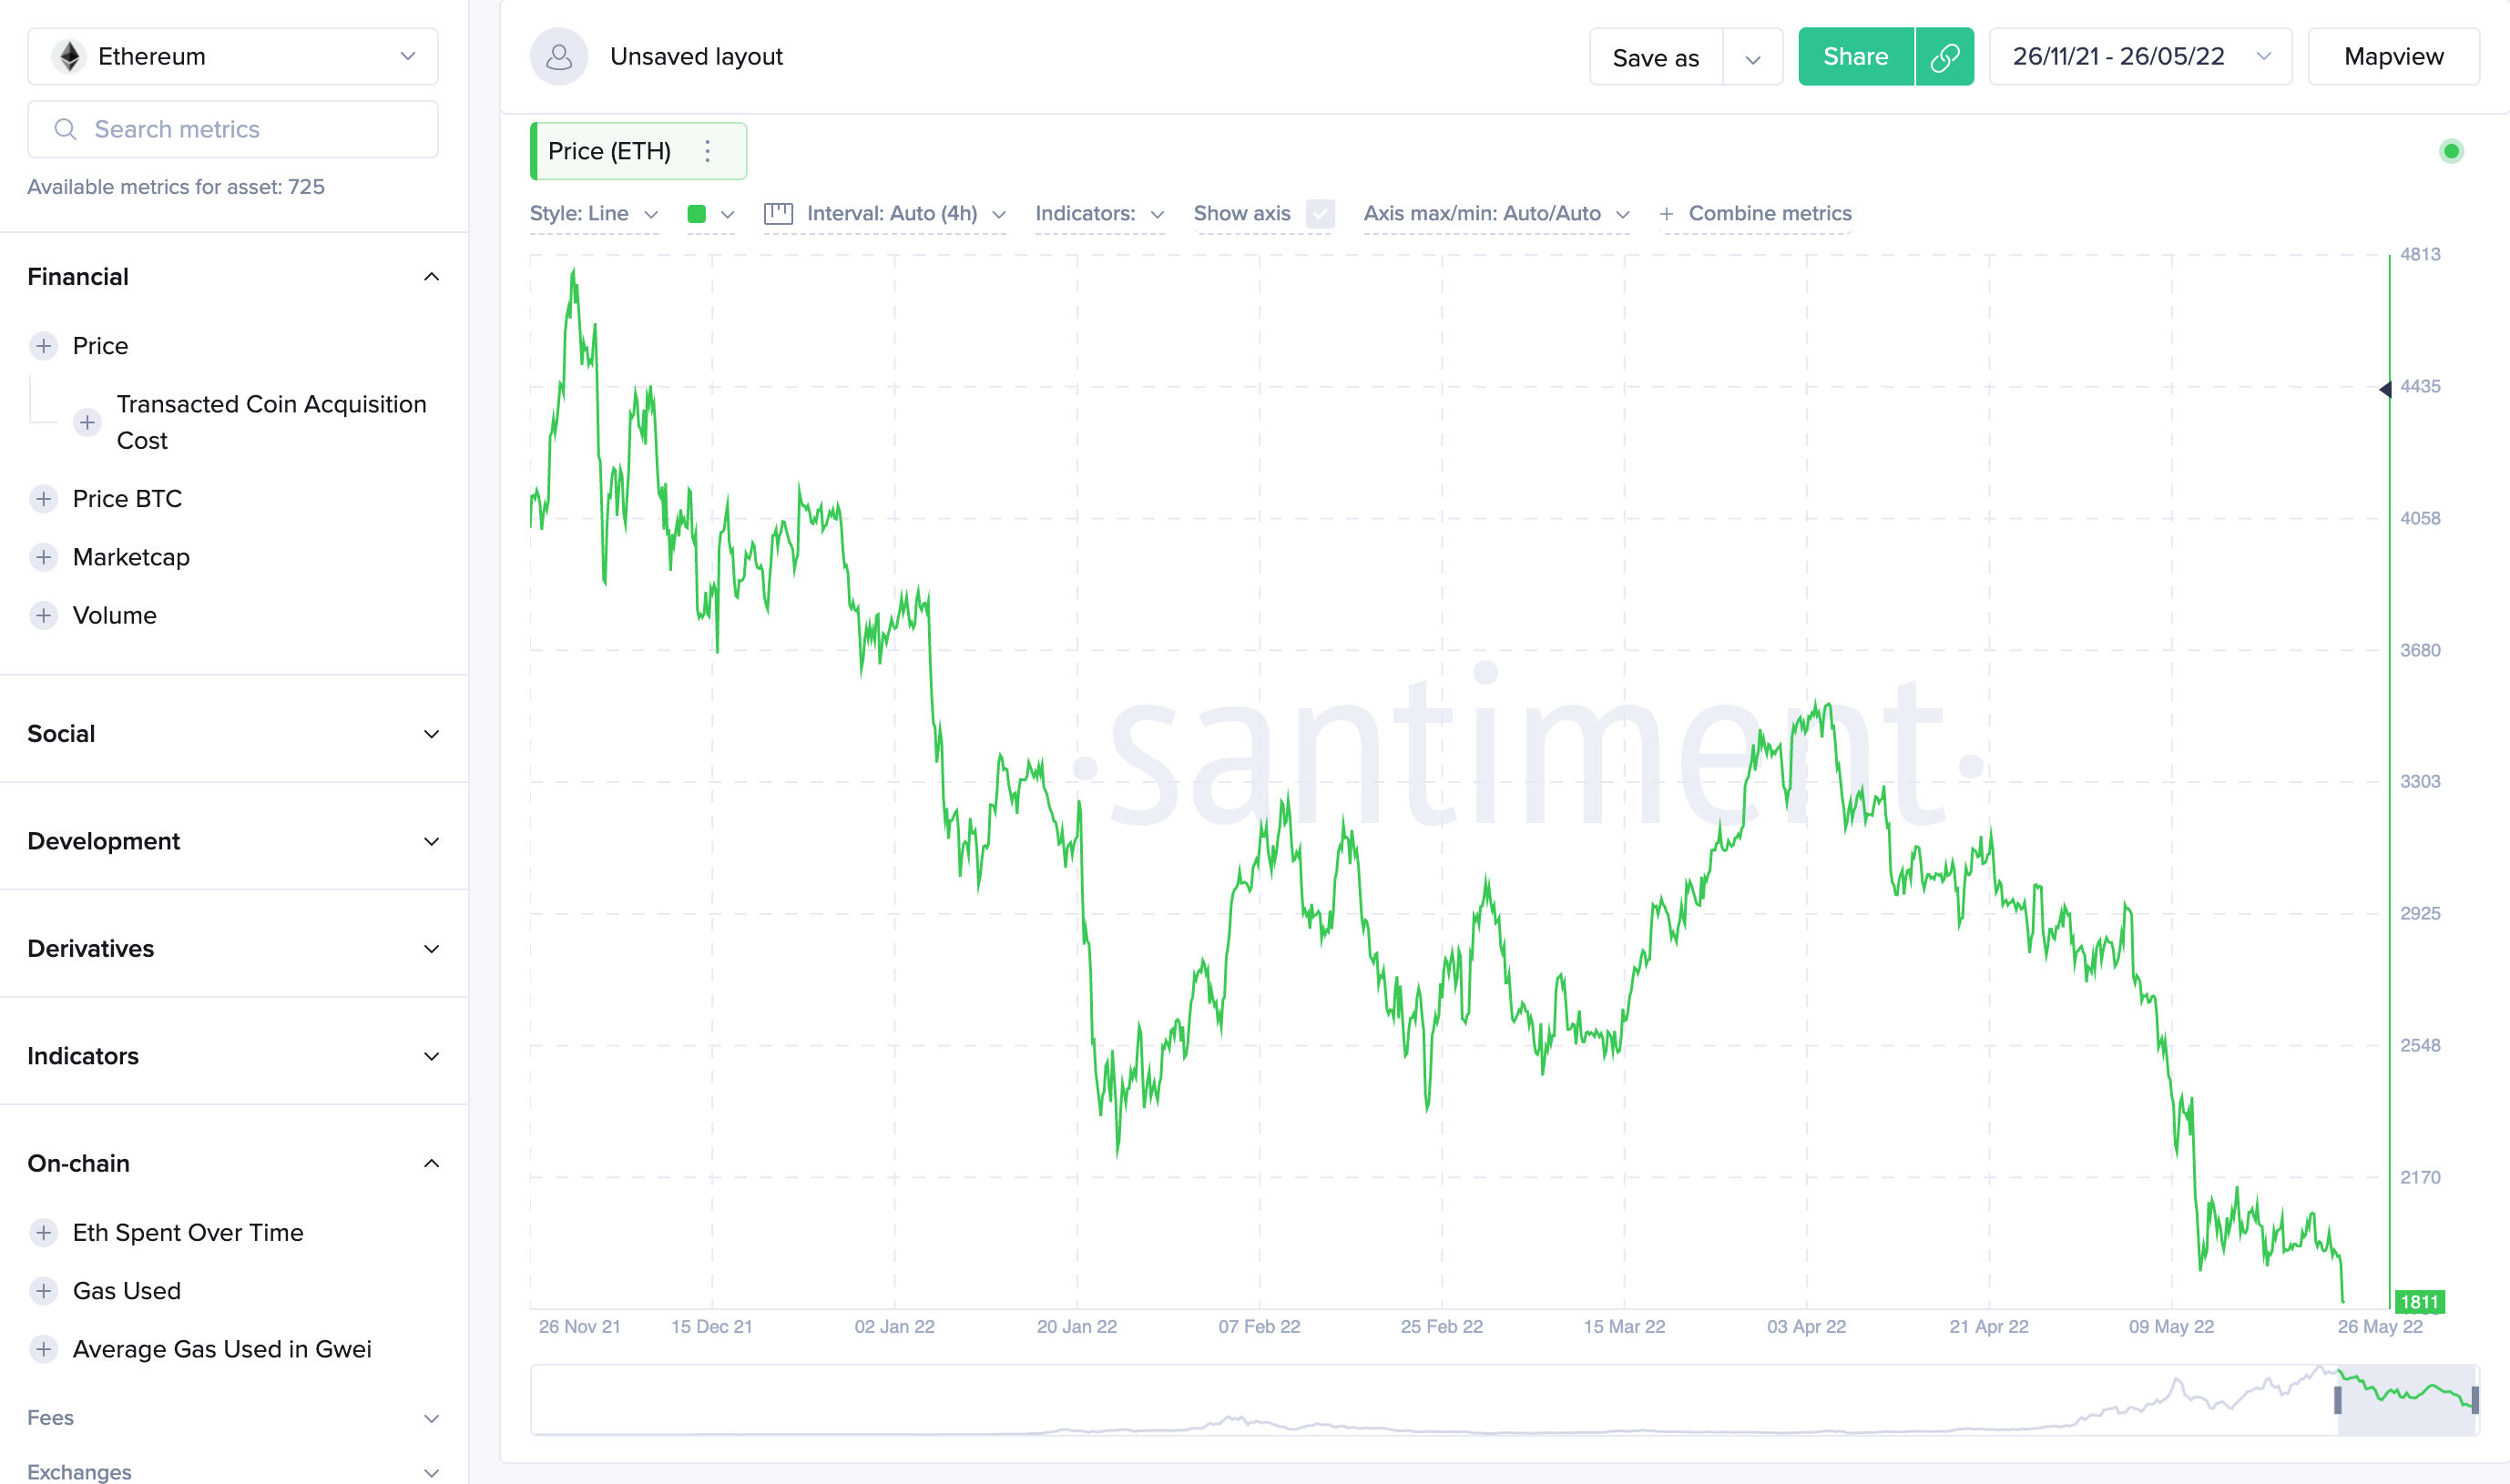Open Style: Line dropdown
2510x1484 pixels.
(x=594, y=214)
